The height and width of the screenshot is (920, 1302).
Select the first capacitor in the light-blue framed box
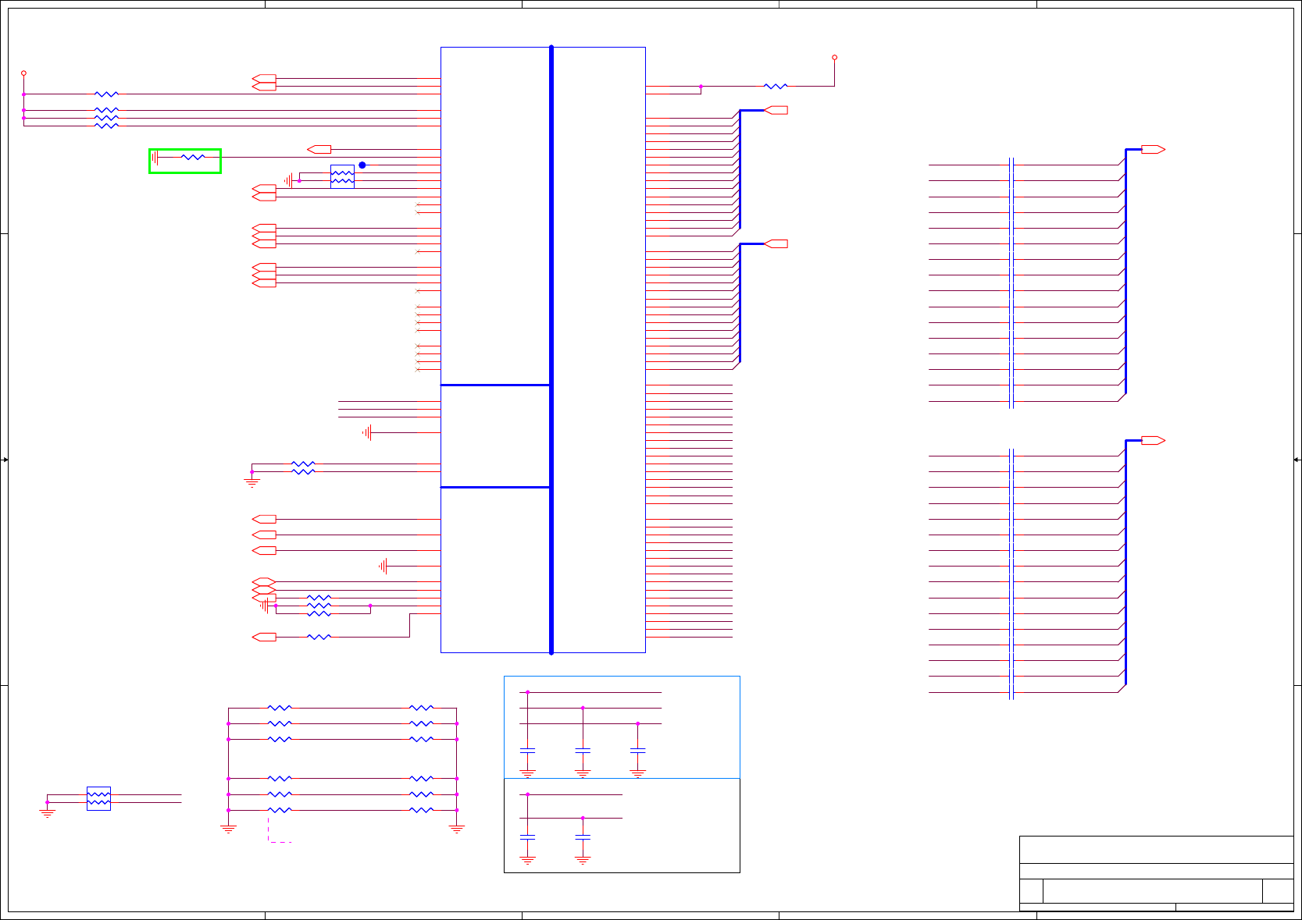click(527, 751)
